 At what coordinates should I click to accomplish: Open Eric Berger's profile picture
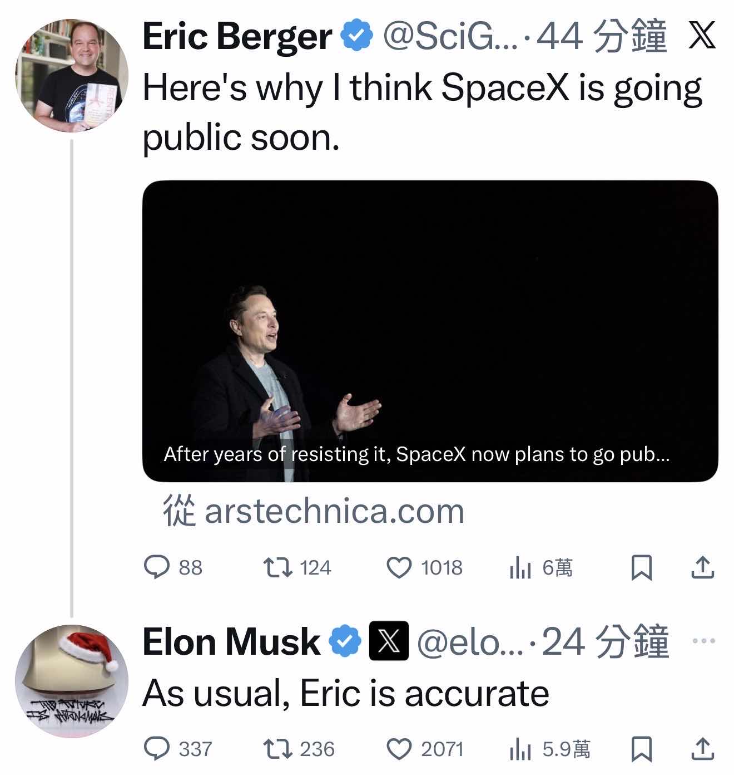click(72, 75)
